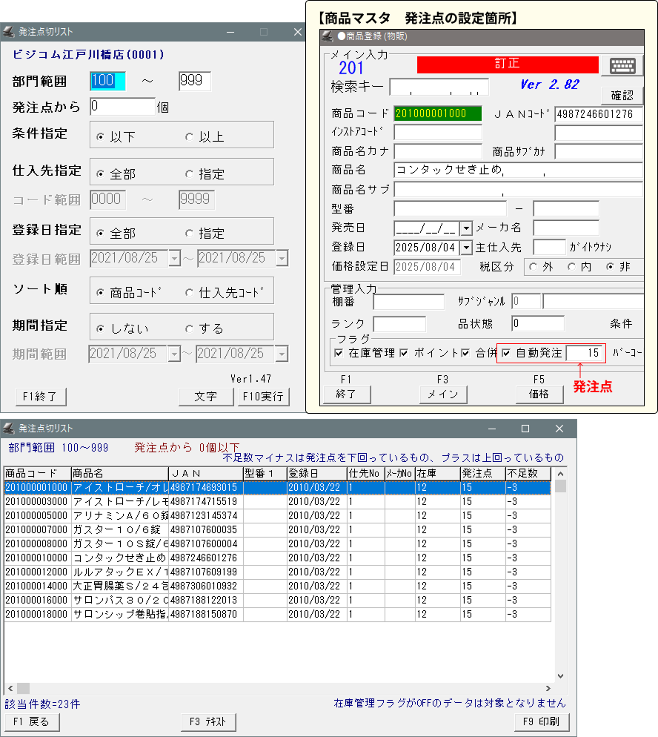658x737 pixels.
Task: Open the 期間範囲 start date dropdown
Action: (x=174, y=354)
